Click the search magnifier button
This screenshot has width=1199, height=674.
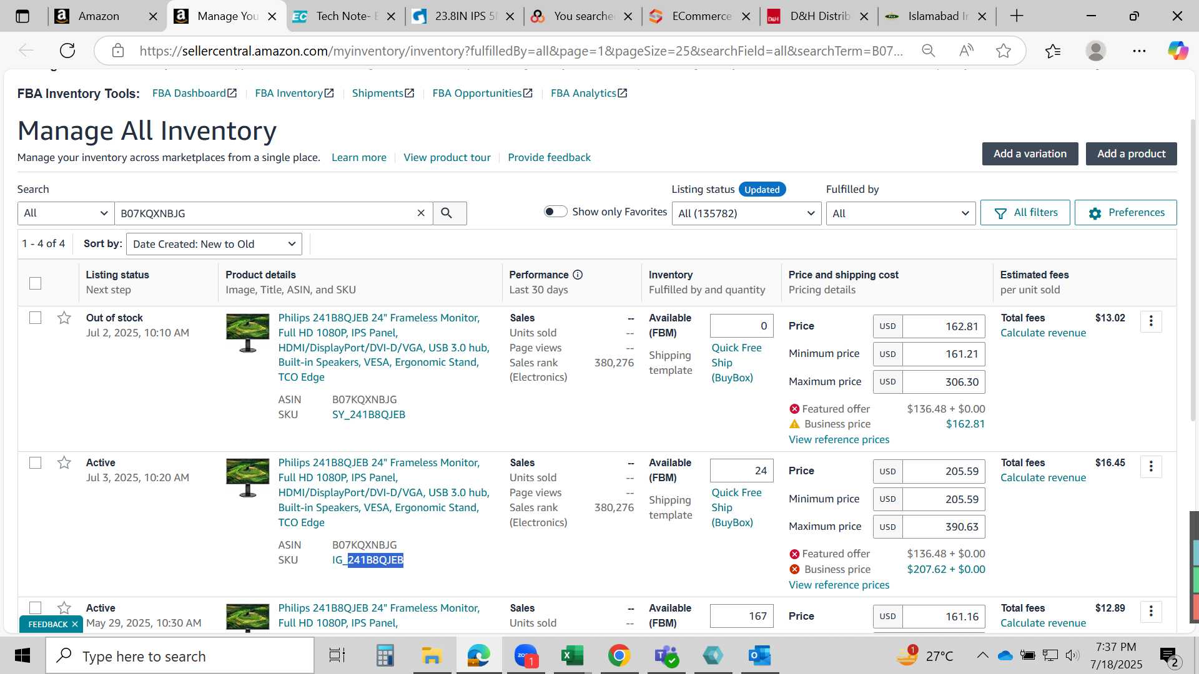[449, 213]
